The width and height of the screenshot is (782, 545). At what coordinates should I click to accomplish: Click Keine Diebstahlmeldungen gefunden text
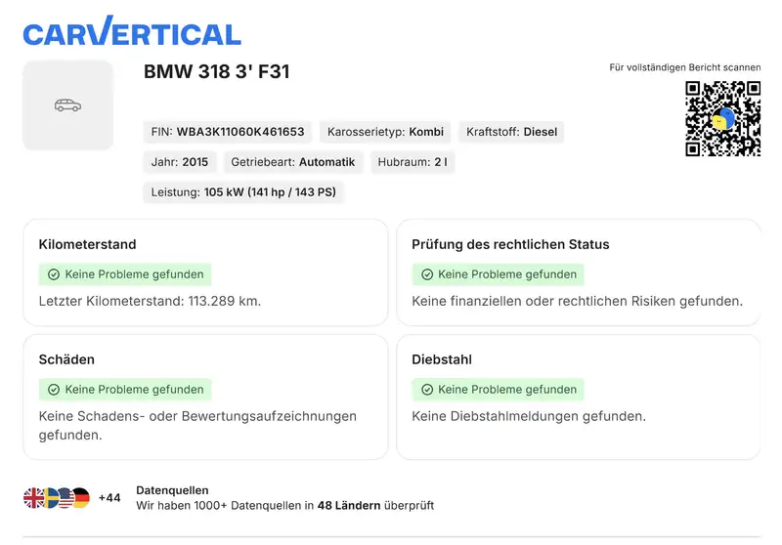(529, 416)
